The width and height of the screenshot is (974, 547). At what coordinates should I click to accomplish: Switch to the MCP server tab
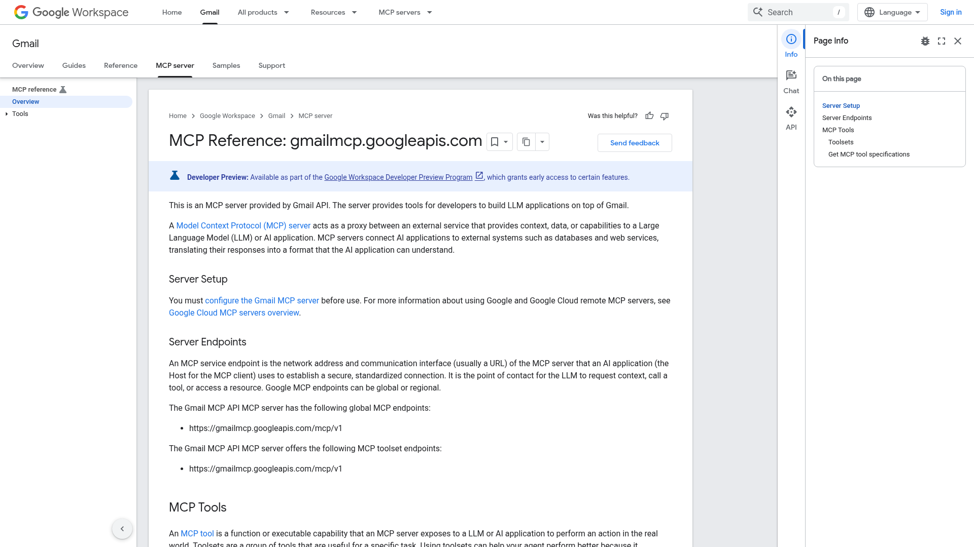(x=175, y=65)
